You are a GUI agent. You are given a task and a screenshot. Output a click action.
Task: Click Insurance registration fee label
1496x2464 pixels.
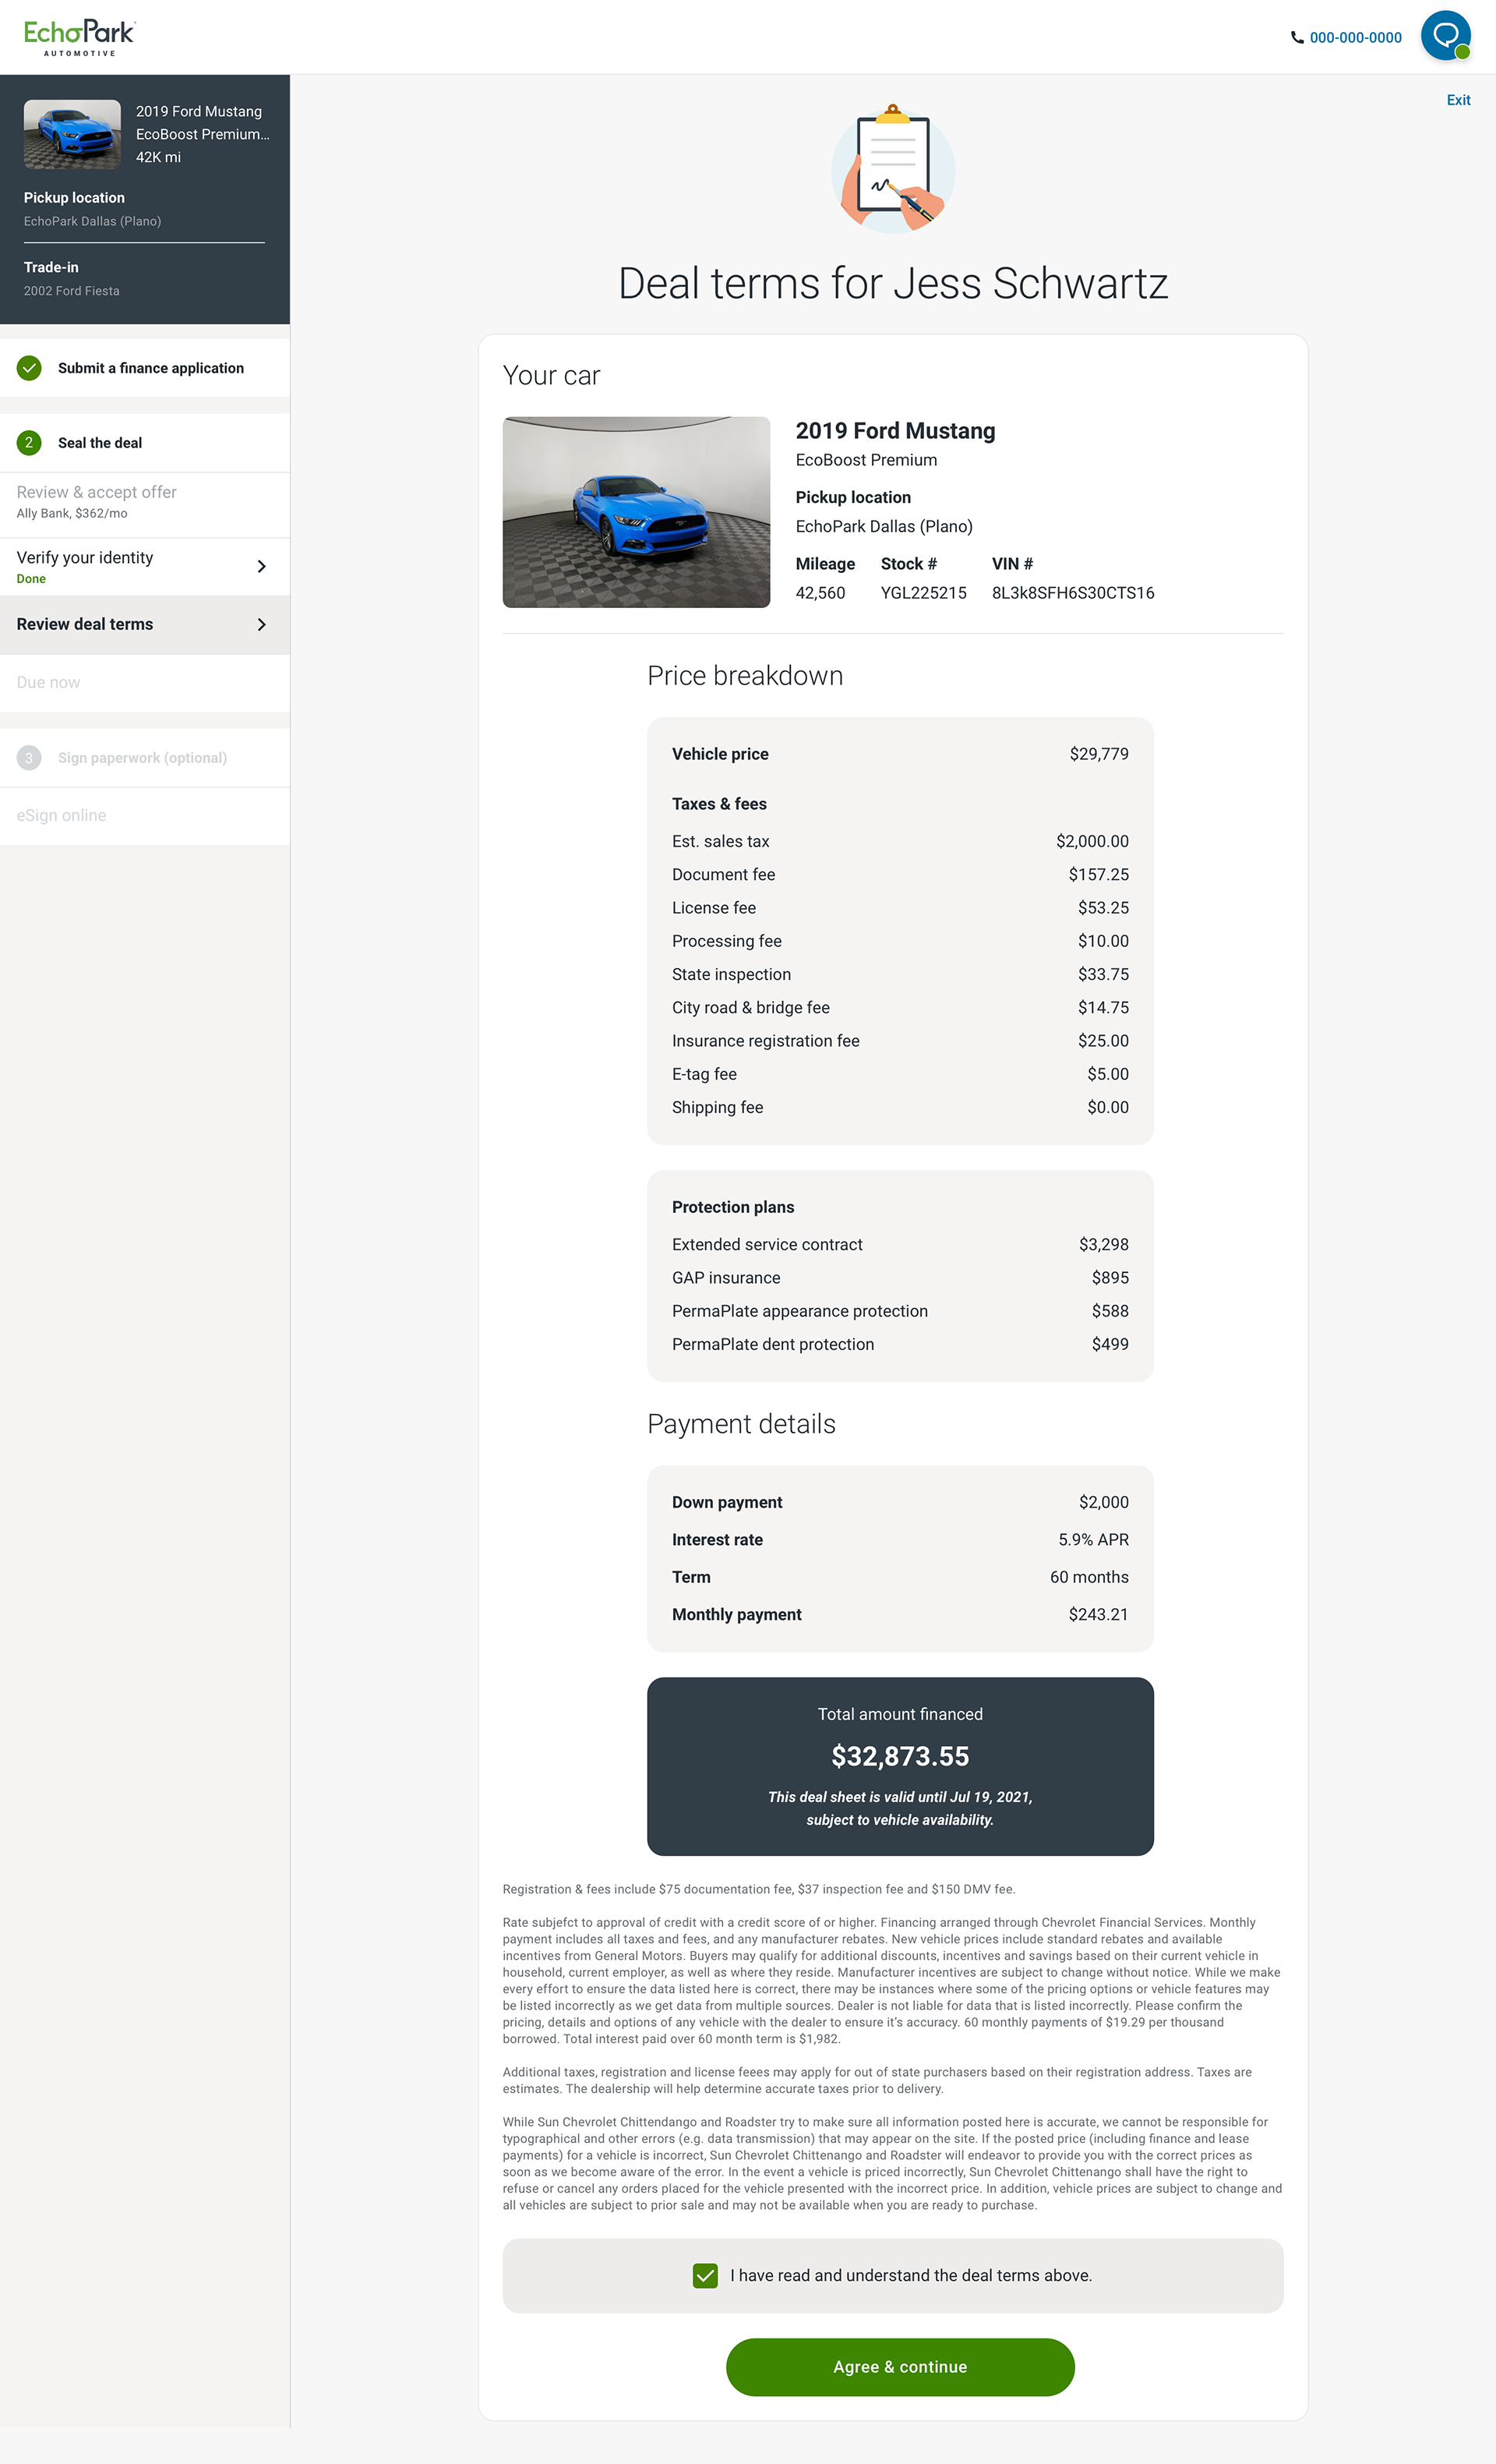[765, 1041]
